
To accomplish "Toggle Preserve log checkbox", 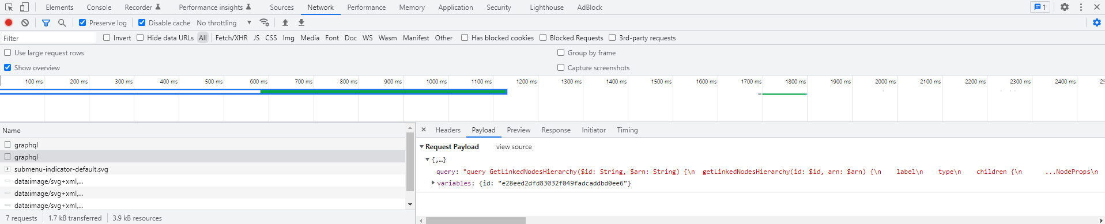I will pos(82,22).
